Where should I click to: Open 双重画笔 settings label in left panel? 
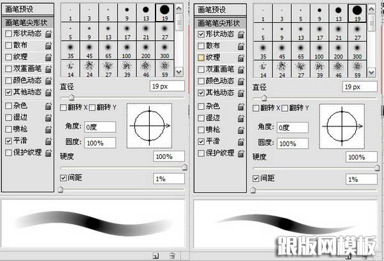click(27, 69)
